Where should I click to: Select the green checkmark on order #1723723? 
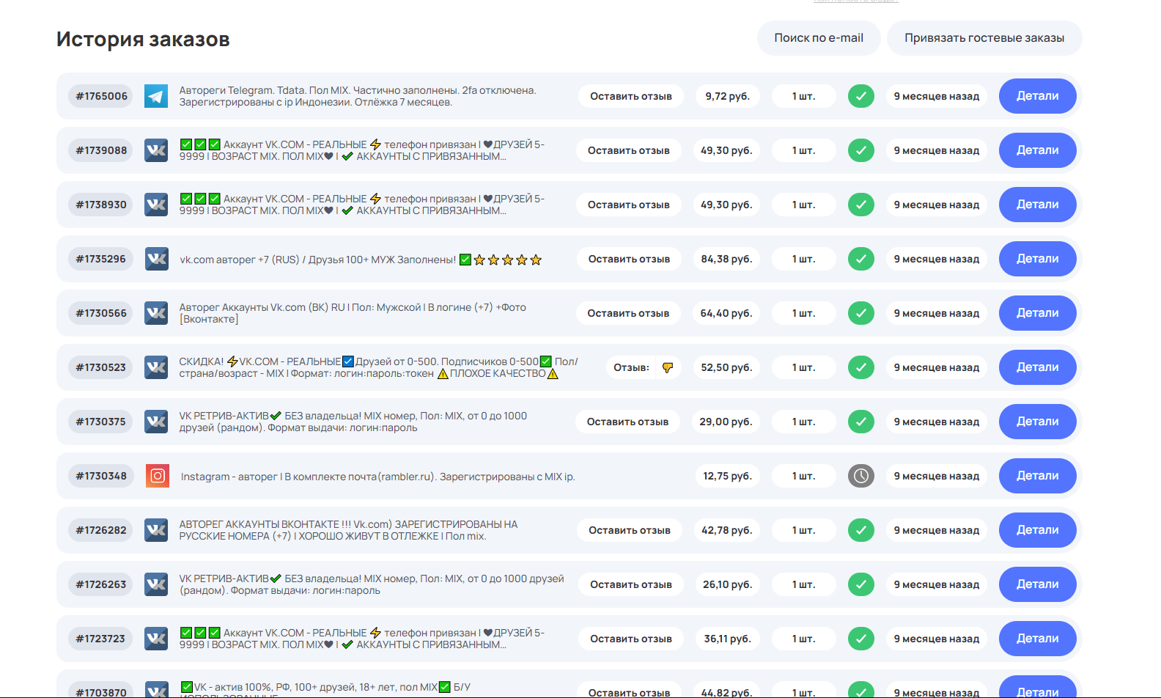[861, 639]
